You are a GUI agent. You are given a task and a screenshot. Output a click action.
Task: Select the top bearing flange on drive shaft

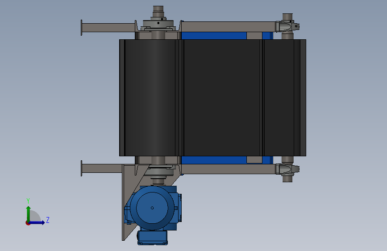pyautogui.click(x=158, y=24)
